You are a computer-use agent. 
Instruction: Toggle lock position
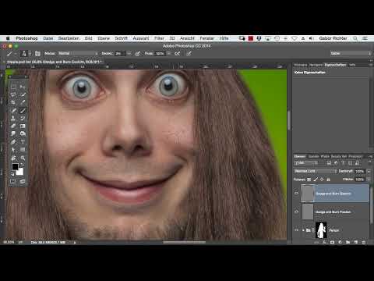pos(322,180)
